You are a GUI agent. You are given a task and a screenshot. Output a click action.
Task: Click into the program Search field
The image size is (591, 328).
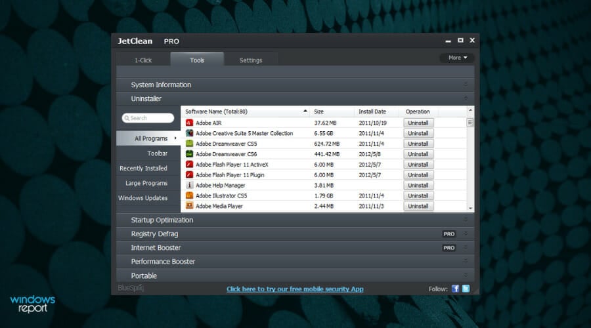click(x=148, y=118)
